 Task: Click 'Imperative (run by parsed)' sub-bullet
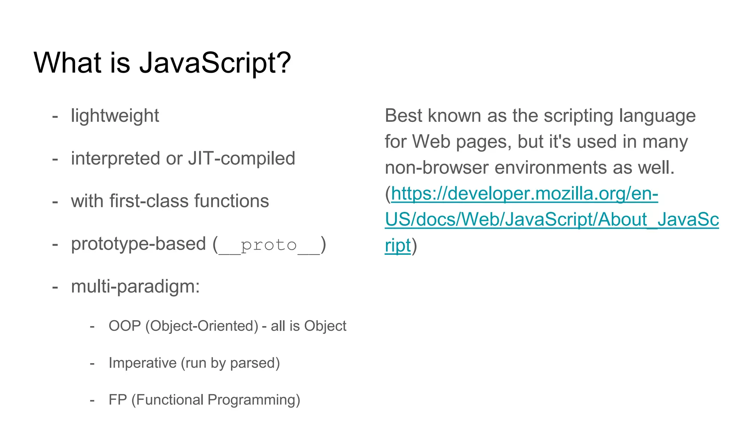point(194,363)
